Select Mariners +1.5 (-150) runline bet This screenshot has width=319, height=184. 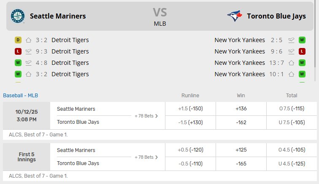point(190,109)
